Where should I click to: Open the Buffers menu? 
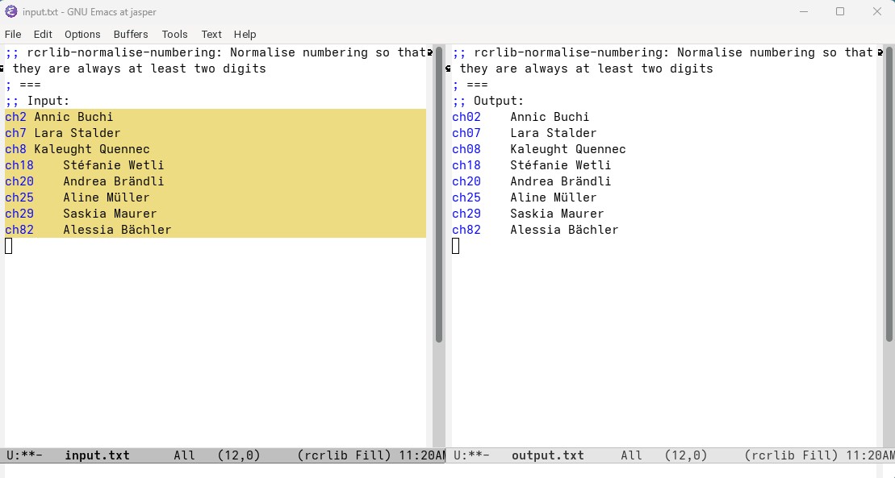point(131,34)
